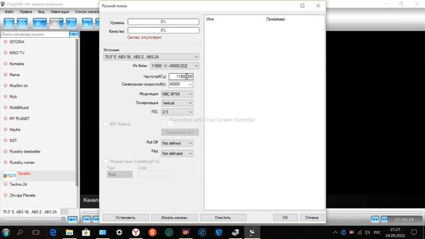The width and height of the screenshot is (425, 239).
Task: Select the Mosfilm Int channel
Action: pos(19,86)
